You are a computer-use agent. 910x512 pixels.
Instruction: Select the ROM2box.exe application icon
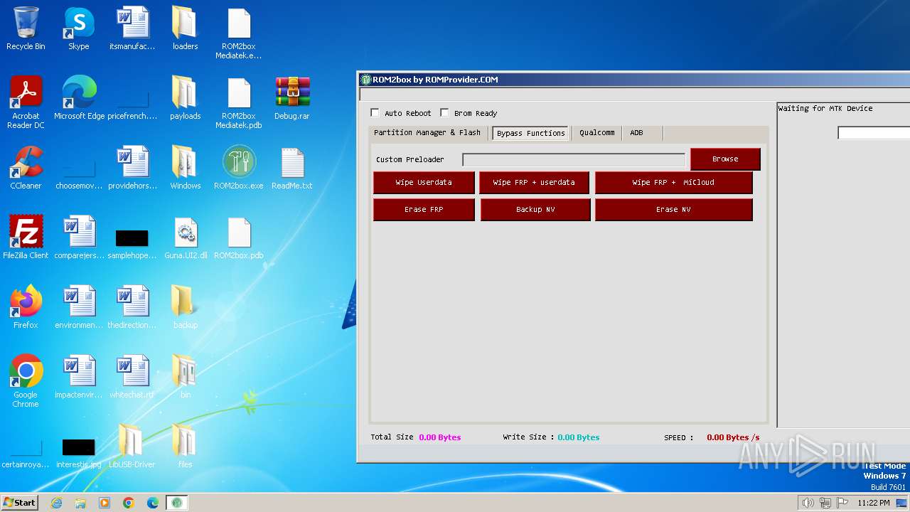pos(239,168)
